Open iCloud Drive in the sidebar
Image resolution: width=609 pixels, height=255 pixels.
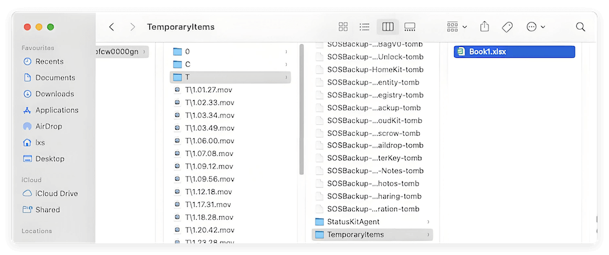point(56,194)
